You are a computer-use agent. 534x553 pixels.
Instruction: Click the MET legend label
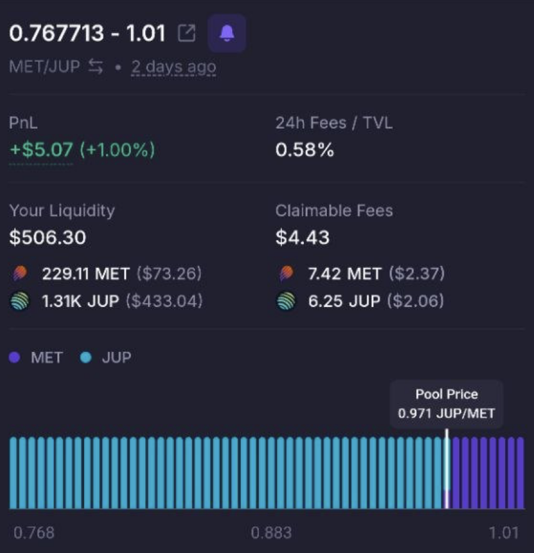point(47,357)
